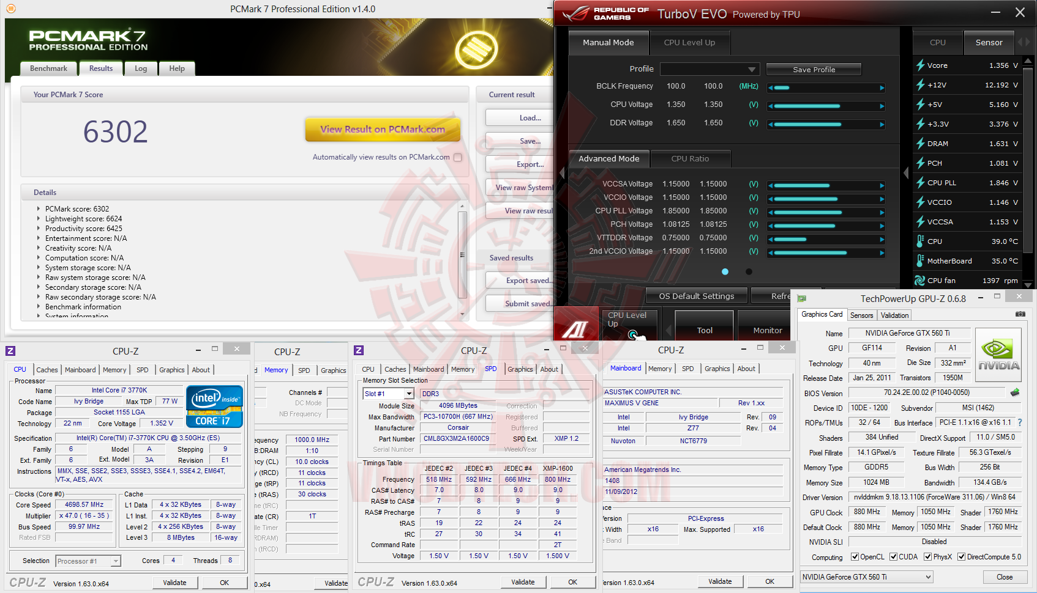Click the GPU-Z BIOS save chip icon

coord(1015,392)
